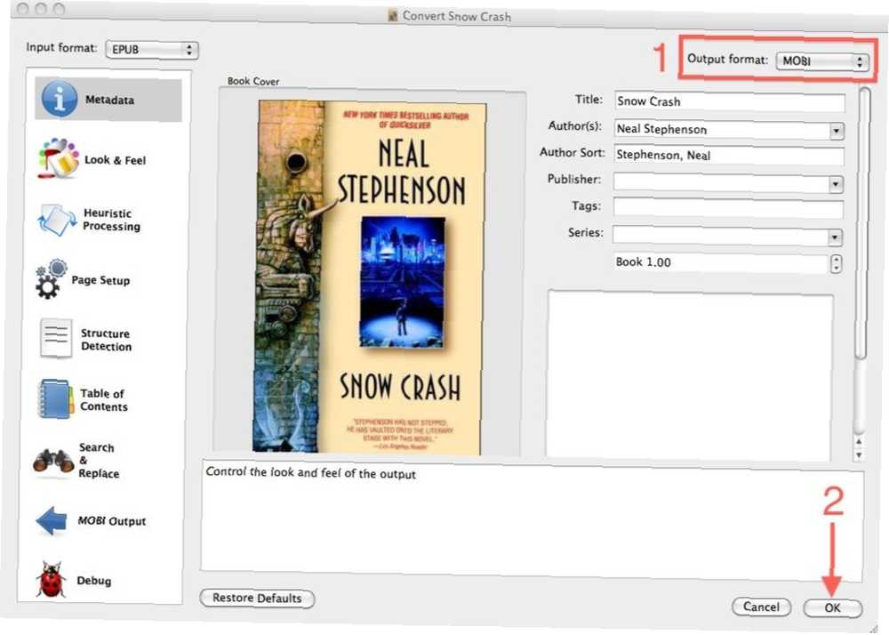Expand the Series dropdown arrow
889x635 pixels.
834,237
